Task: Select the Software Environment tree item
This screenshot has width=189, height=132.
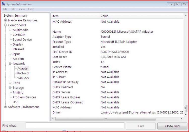Action: pos(23,107)
